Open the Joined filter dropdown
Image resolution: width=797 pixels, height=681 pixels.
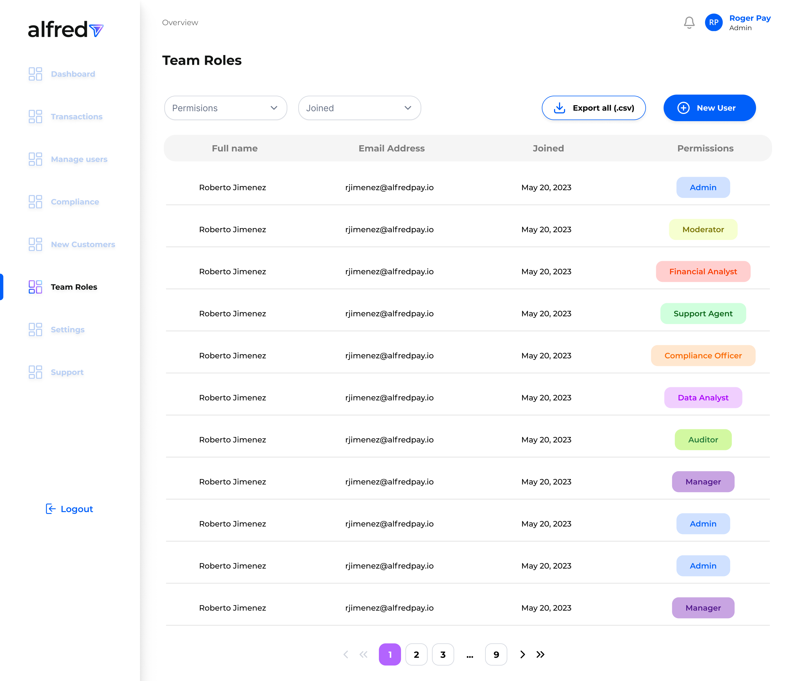(359, 108)
